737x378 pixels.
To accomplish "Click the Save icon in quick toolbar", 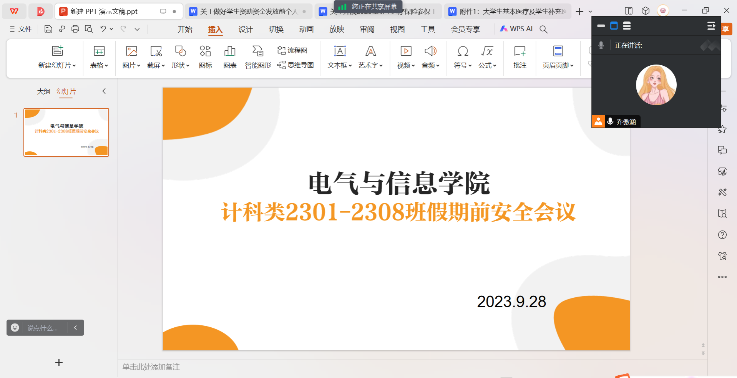I will click(48, 29).
